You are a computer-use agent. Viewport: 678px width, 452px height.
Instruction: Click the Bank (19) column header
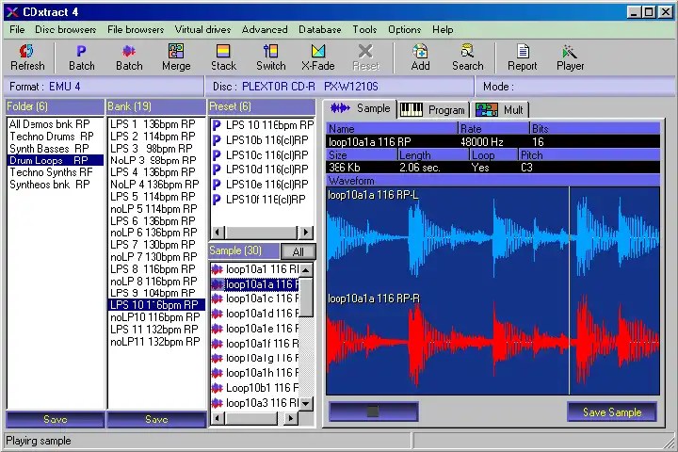point(156,106)
